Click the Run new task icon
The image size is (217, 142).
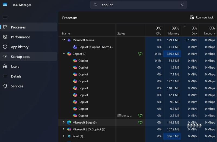click(x=192, y=17)
